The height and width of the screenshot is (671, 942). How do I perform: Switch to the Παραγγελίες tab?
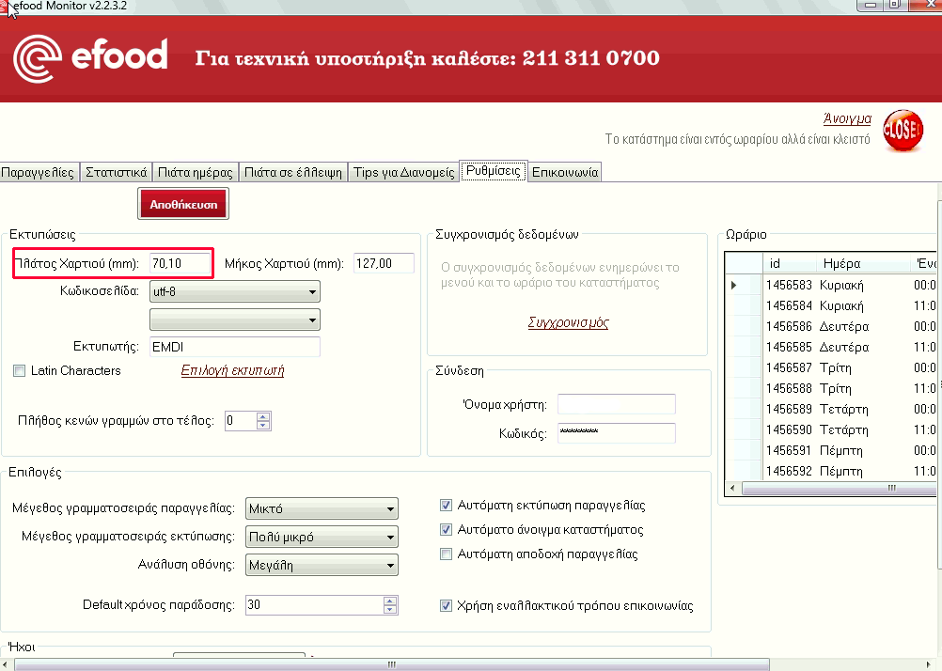coord(38,172)
